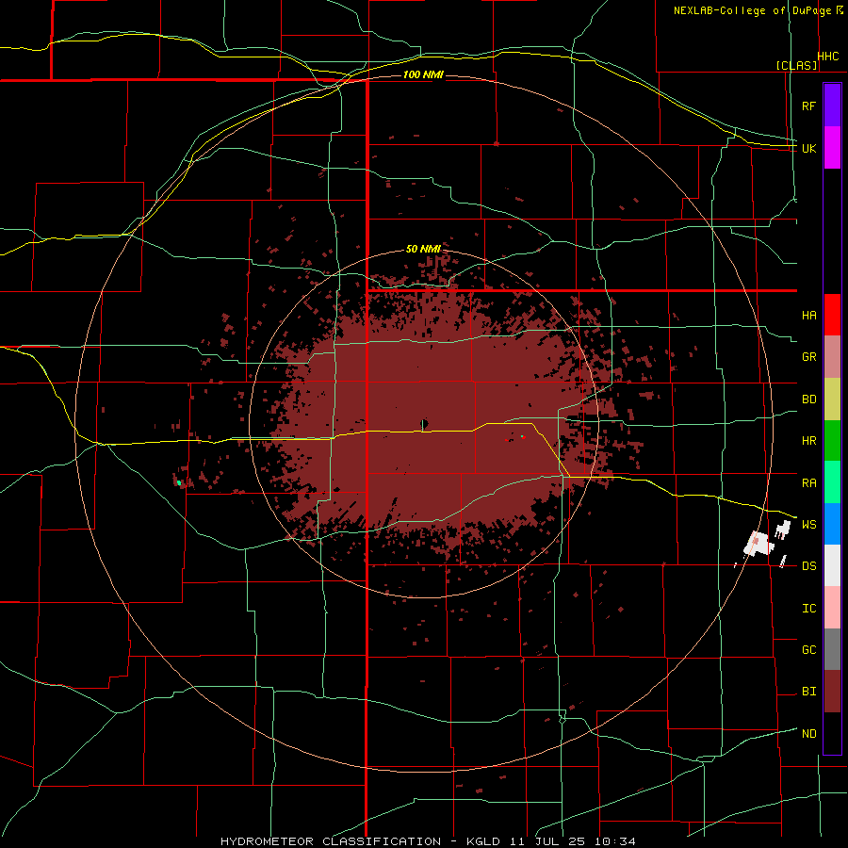The width and height of the screenshot is (848, 848).
Task: Pick the mint green RA swatch
Action: (x=832, y=482)
